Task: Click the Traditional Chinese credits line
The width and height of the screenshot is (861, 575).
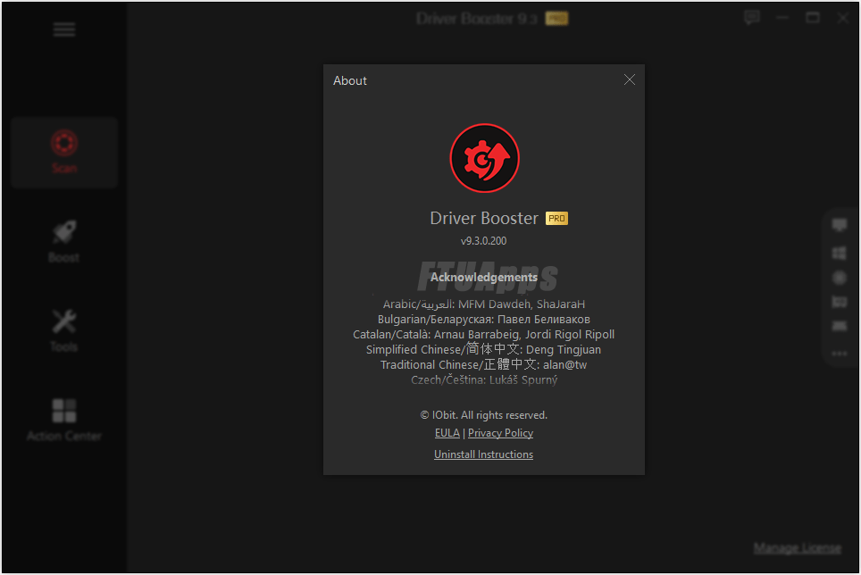Action: (x=483, y=364)
